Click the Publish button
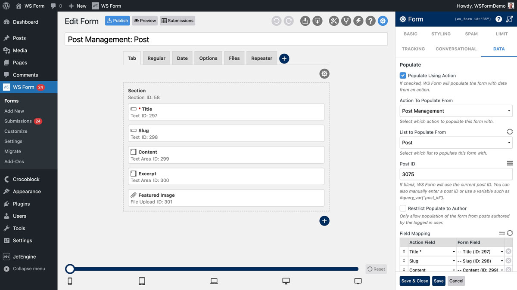The image size is (517, 290). [117, 20]
